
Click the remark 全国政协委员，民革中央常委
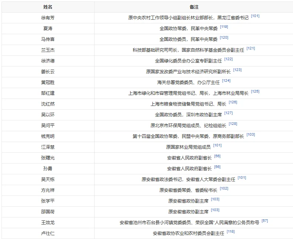pyautogui.click(x=188, y=39)
